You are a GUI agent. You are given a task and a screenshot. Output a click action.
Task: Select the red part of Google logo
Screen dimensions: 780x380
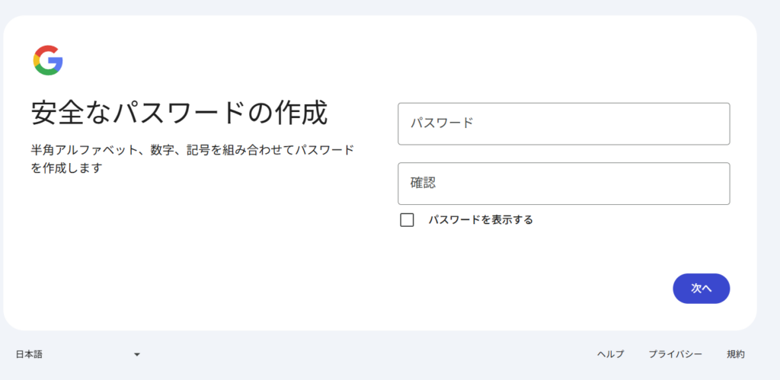46,51
